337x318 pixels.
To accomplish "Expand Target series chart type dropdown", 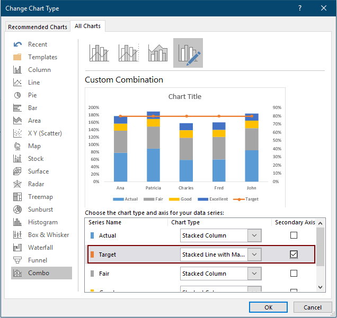I will (254, 255).
